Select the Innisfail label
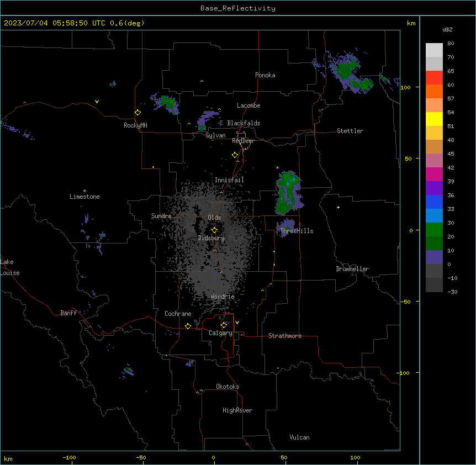 pyautogui.click(x=229, y=180)
